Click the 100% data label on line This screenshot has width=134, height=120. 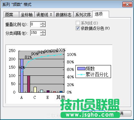coord(61,50)
